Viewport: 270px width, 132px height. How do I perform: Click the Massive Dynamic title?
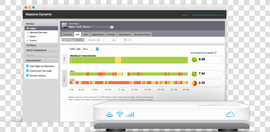tap(39, 14)
